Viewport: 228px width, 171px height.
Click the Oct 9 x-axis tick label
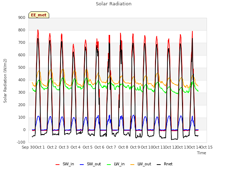click(x=135, y=147)
